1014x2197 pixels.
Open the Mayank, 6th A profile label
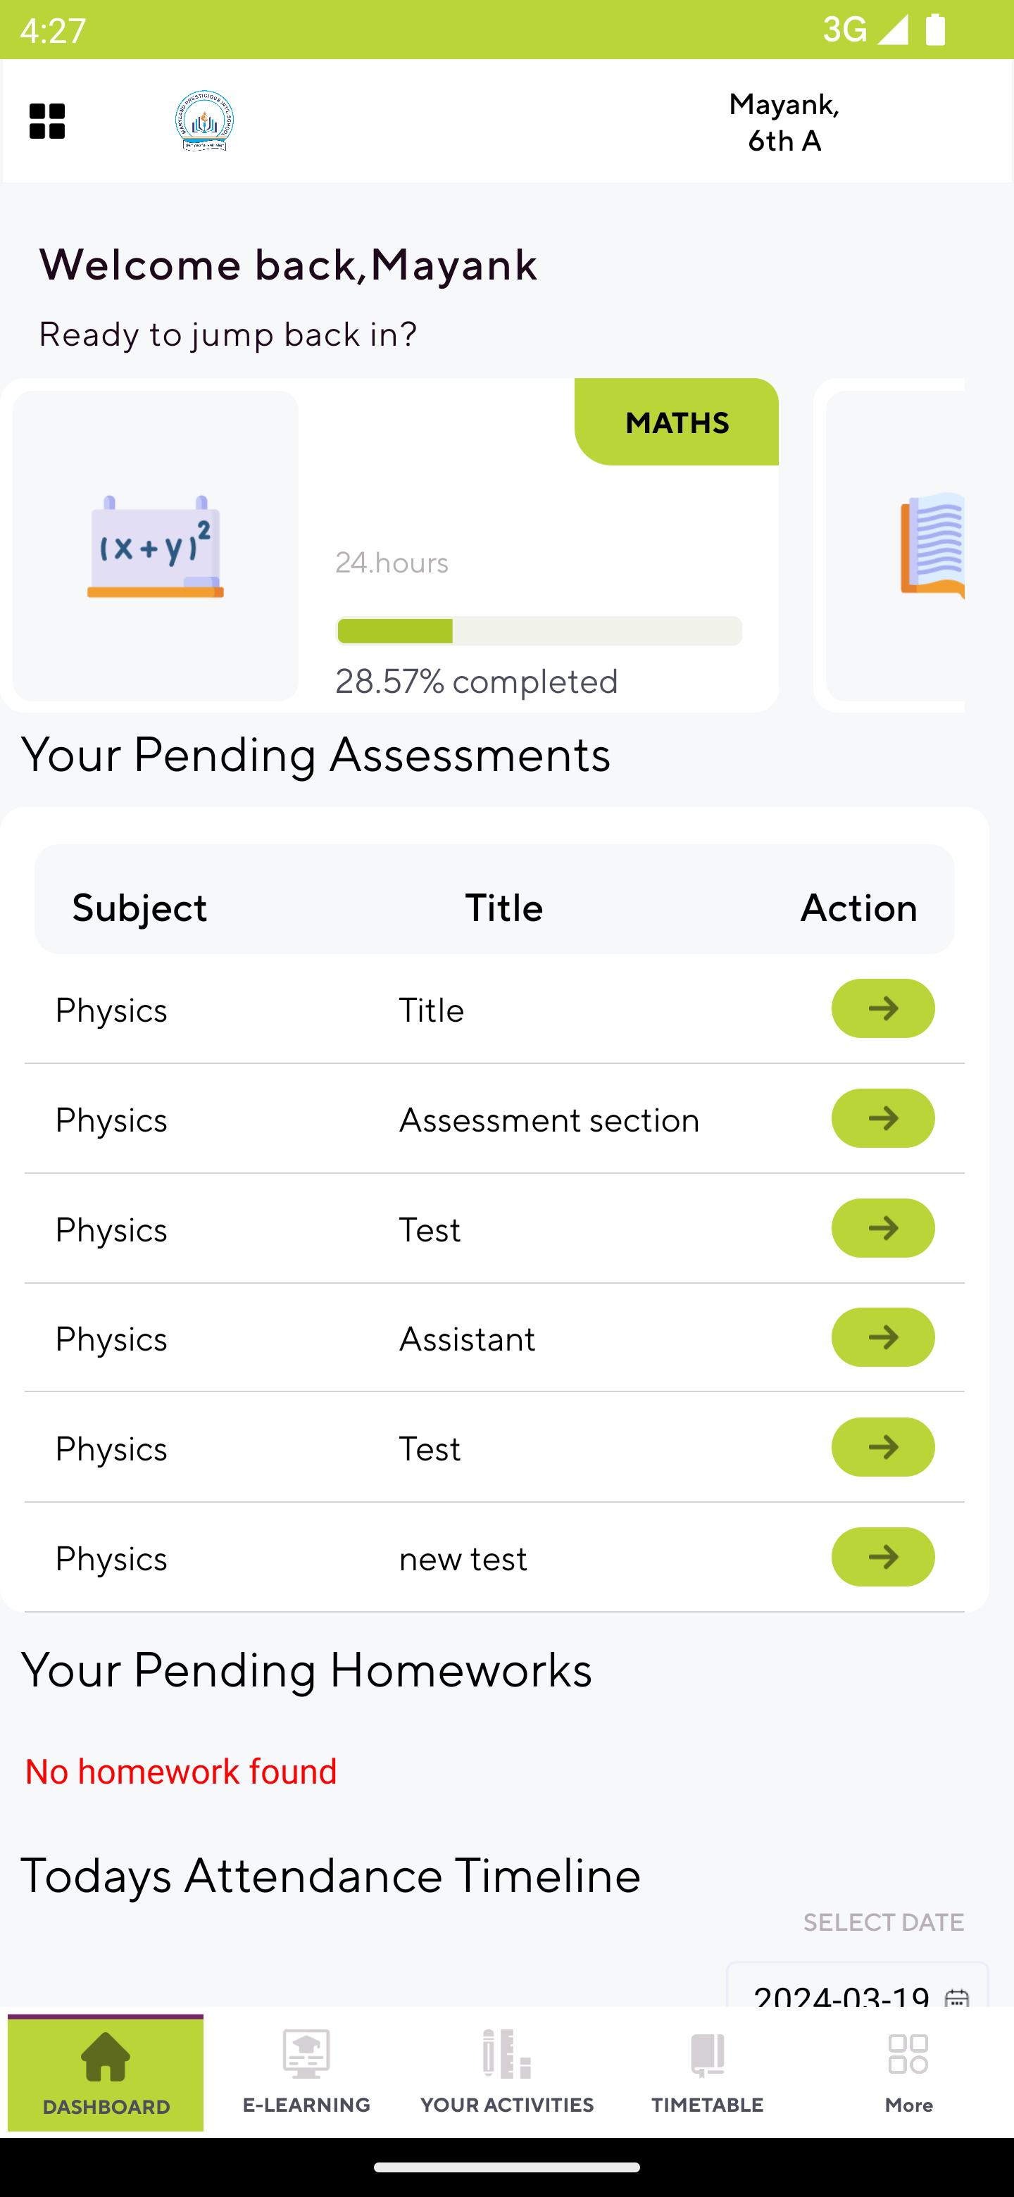coord(784,122)
